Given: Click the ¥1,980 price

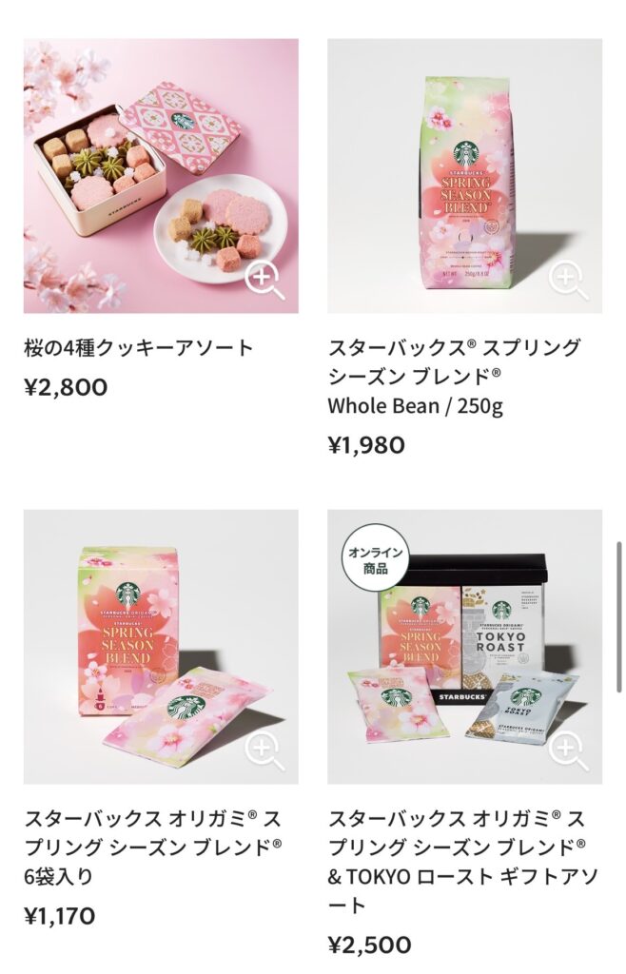Looking at the screenshot, I should pos(366,445).
